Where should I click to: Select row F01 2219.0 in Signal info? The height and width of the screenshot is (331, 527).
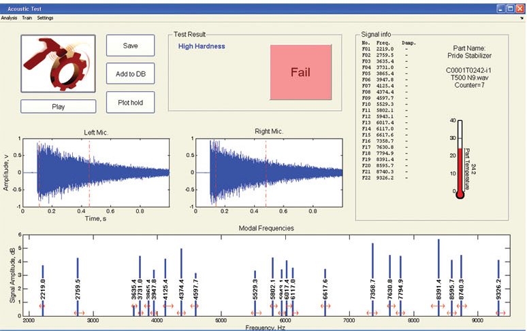click(385, 49)
